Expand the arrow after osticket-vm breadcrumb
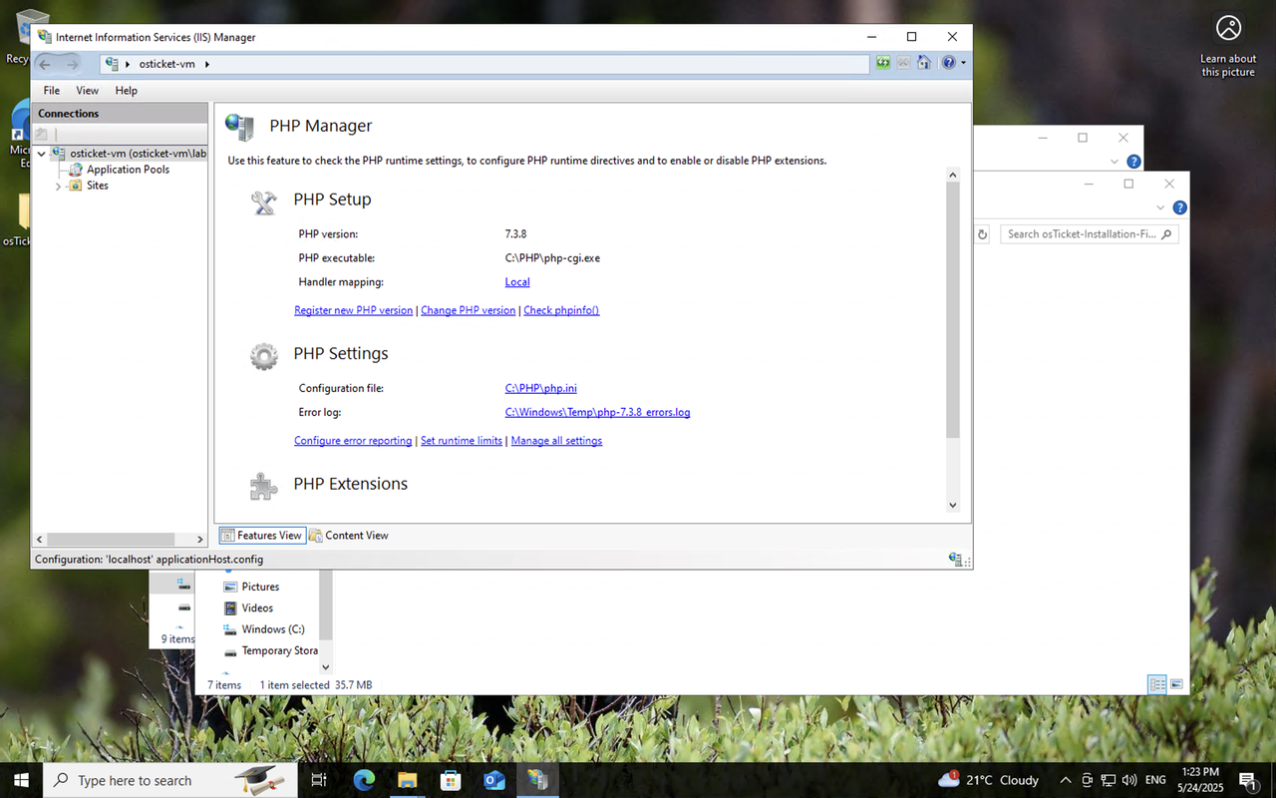1276x798 pixels. [207, 64]
